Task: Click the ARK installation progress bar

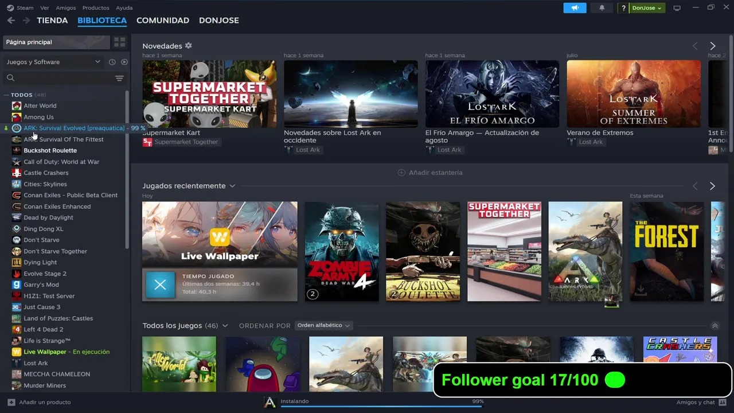Action: [382, 407]
